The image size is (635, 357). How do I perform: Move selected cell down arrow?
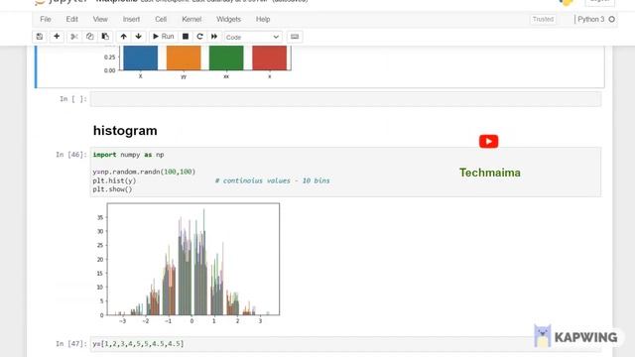coord(139,37)
